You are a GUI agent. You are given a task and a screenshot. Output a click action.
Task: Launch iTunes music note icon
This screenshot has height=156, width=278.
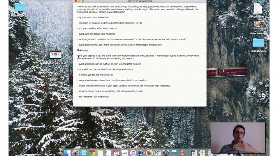[133, 153]
